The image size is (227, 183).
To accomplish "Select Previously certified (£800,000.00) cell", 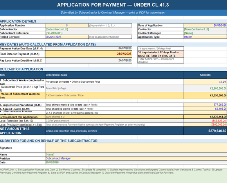I will (205, 125).
